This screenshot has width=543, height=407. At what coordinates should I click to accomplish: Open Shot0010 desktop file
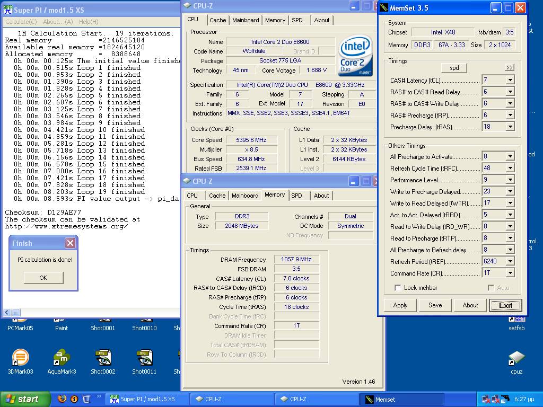pyautogui.click(x=144, y=325)
